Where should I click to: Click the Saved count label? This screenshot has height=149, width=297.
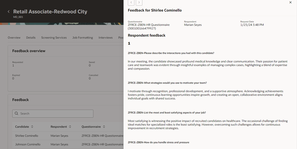(92, 62)
